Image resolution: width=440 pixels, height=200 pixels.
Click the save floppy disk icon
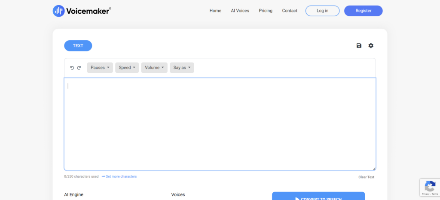coord(359,46)
